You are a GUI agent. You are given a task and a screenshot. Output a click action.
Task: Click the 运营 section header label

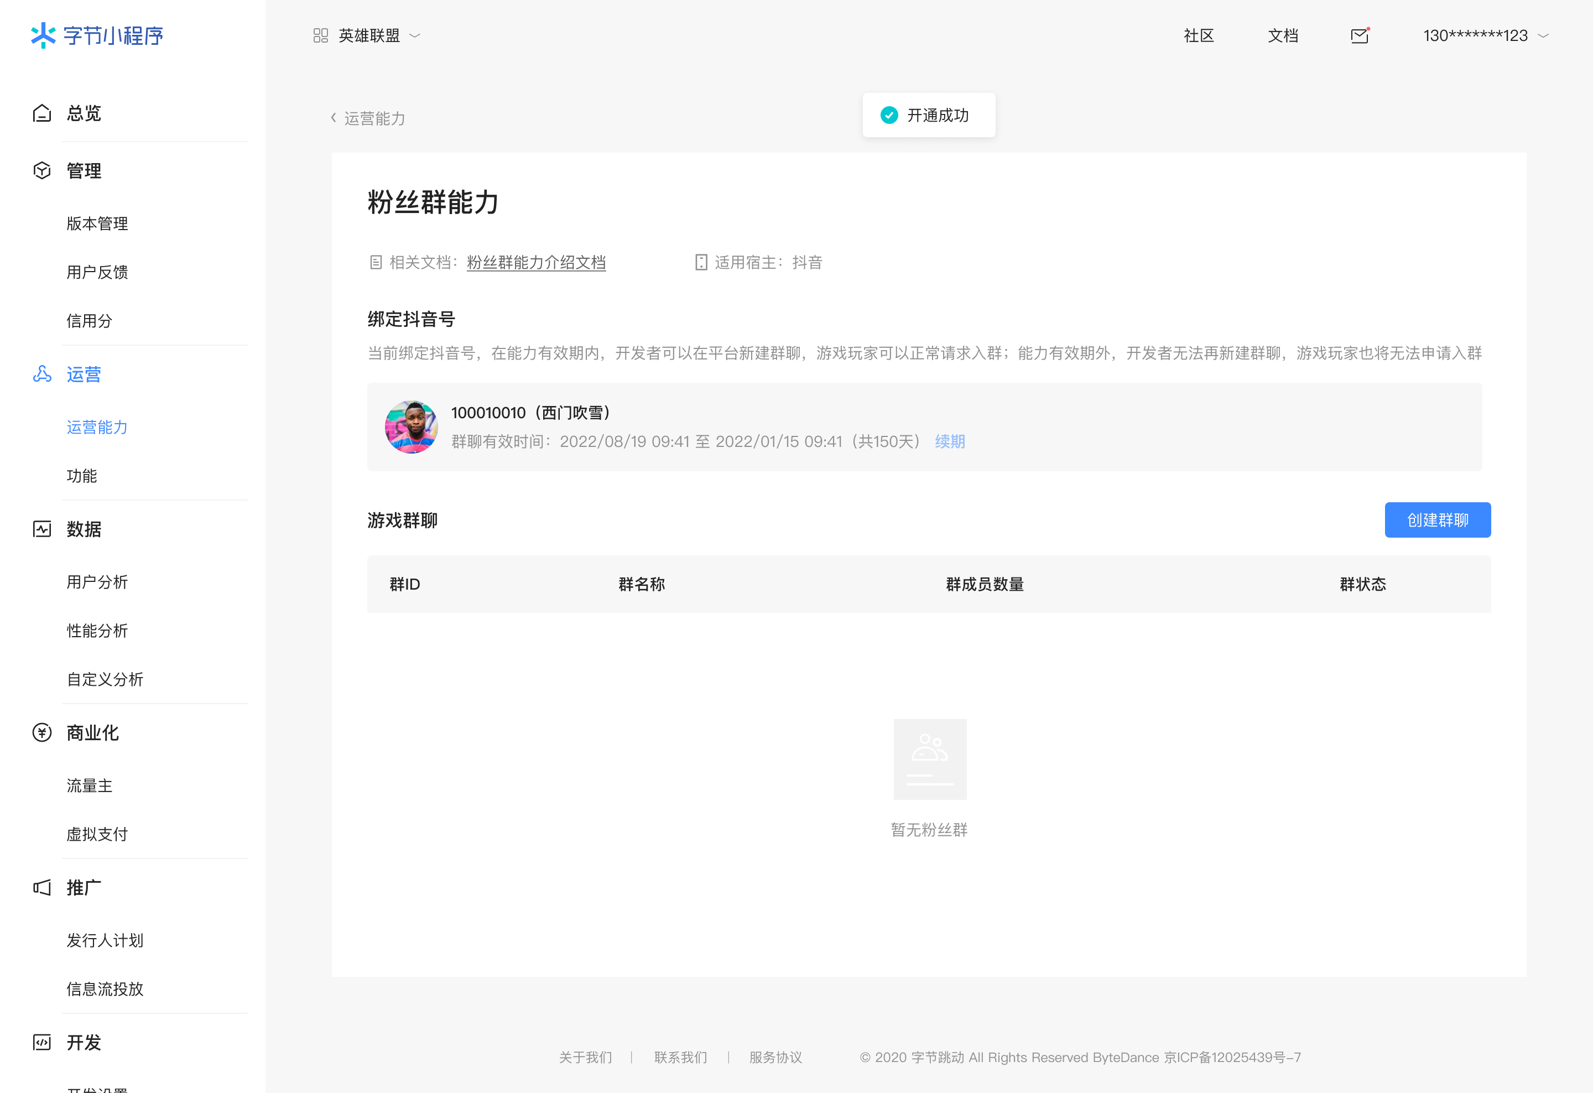[84, 374]
